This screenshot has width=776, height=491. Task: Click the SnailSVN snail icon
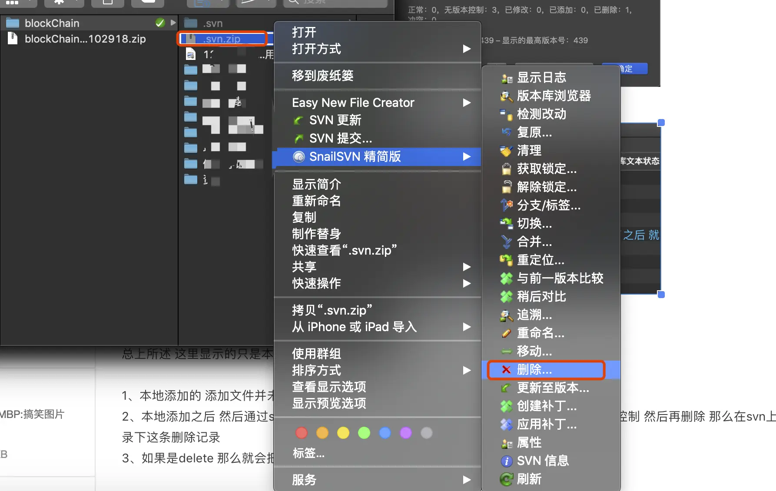[x=299, y=156]
